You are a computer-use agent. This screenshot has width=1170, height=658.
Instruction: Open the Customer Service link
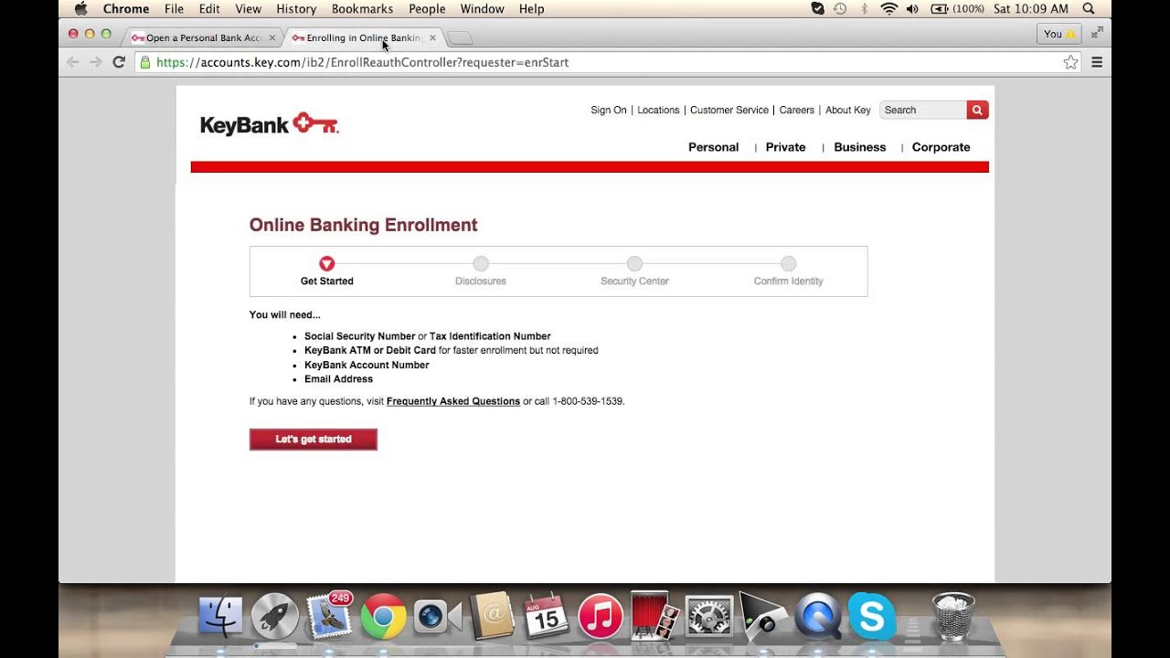(x=729, y=110)
